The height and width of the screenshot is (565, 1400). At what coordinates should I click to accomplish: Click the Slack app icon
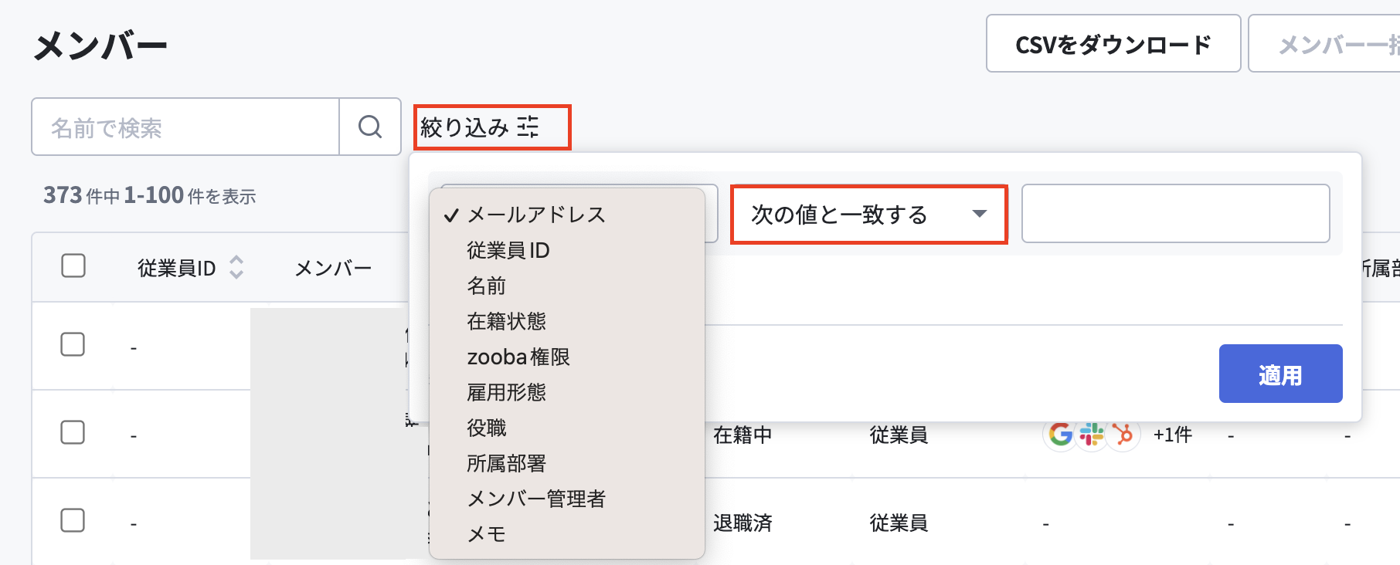[x=1092, y=435]
